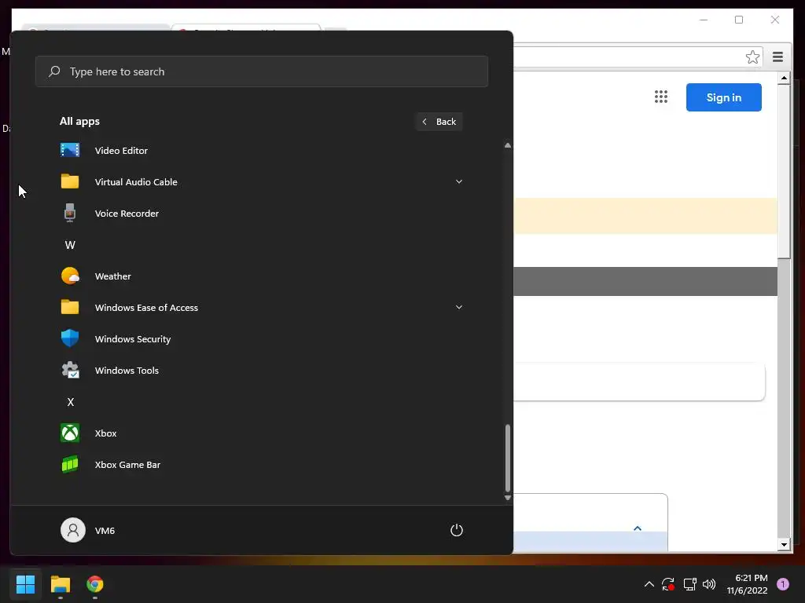
Task: Click the sync status tray icon
Action: [x=668, y=584]
